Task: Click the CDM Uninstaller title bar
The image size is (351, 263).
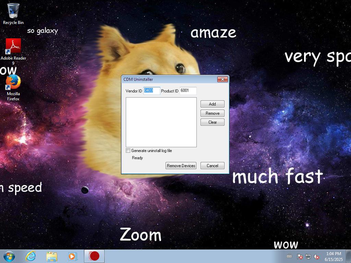Action: (169, 79)
